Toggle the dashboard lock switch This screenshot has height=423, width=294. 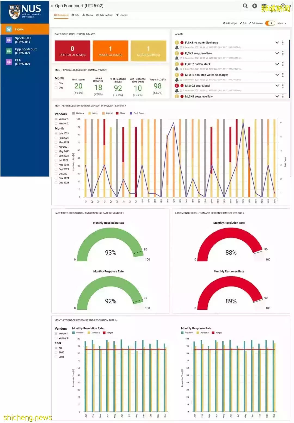270,23
